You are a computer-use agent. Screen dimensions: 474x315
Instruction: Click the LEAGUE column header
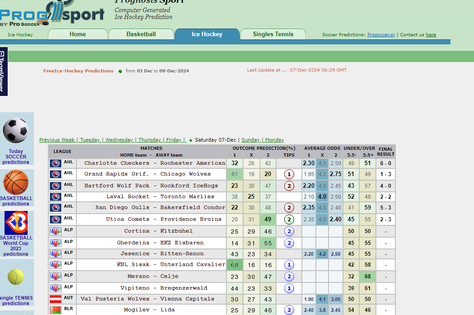[x=62, y=152]
